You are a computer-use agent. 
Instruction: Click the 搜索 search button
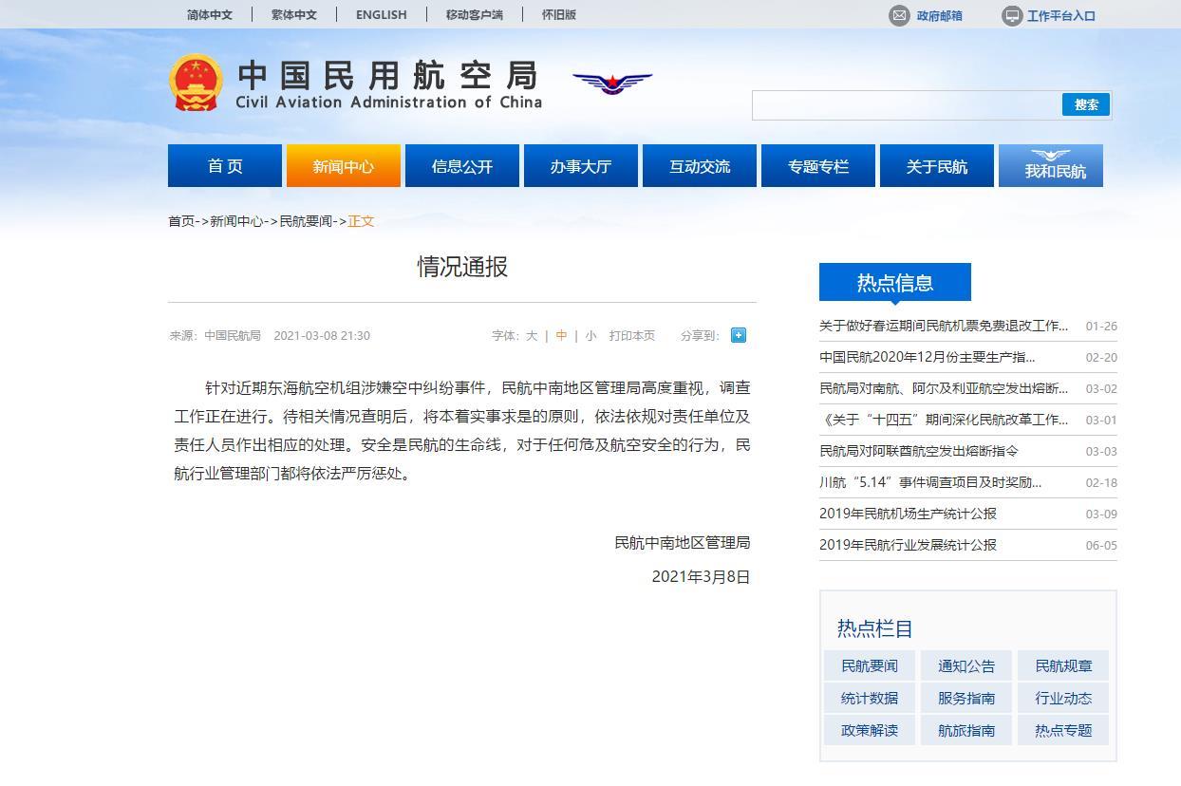point(1086,104)
